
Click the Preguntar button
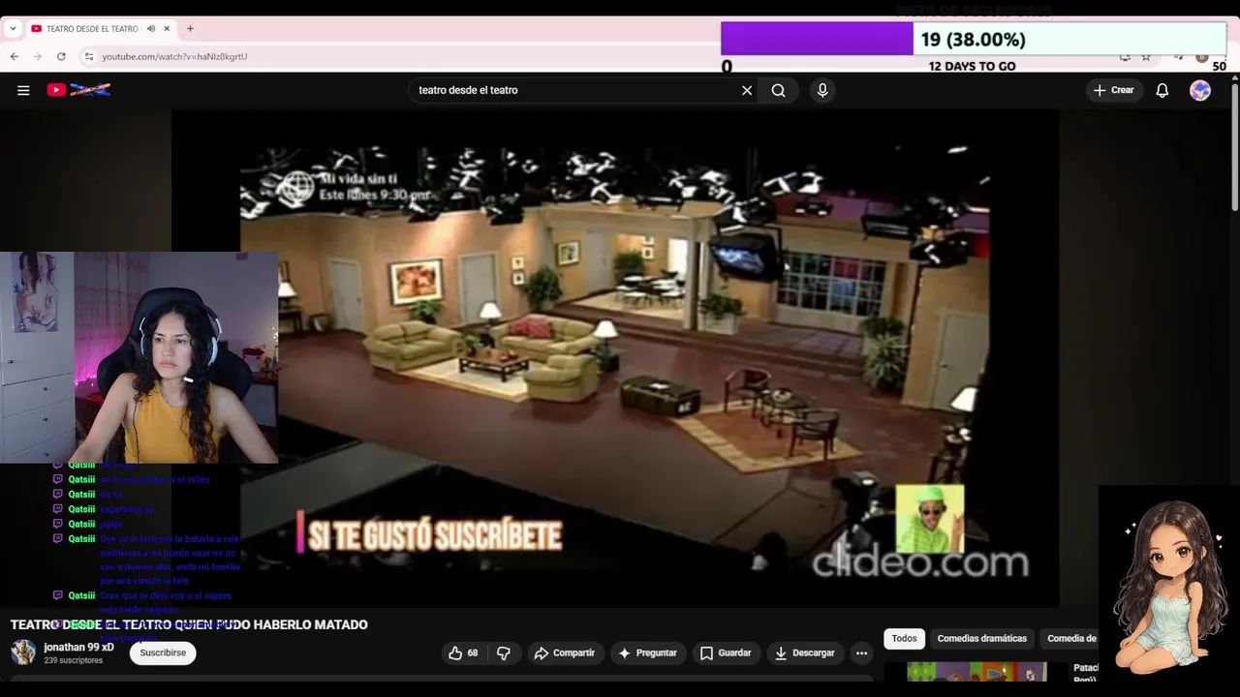click(x=647, y=653)
